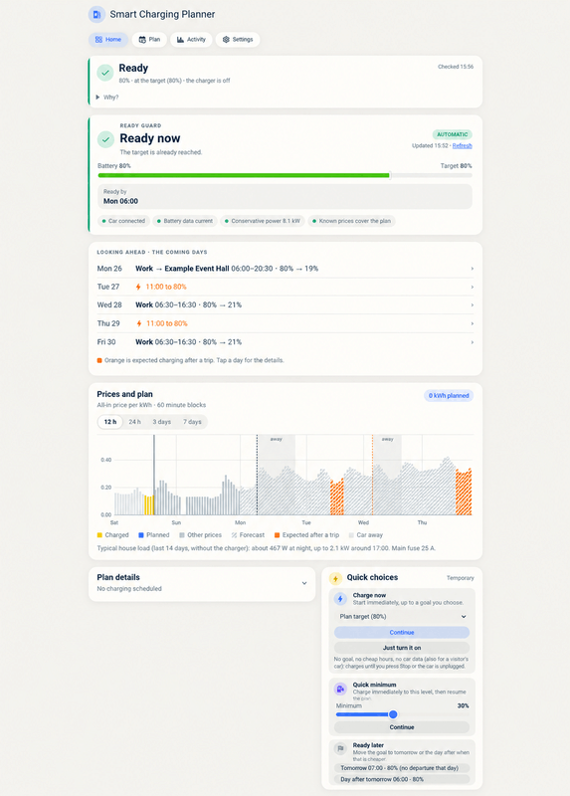Select the 12 h chart range

coord(110,422)
